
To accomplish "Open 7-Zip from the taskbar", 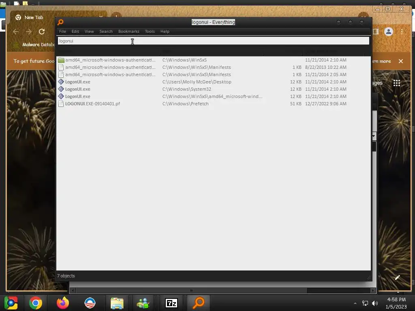I will (171, 303).
